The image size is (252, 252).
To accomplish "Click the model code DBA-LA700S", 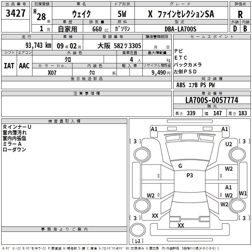I will (x=181, y=29).
